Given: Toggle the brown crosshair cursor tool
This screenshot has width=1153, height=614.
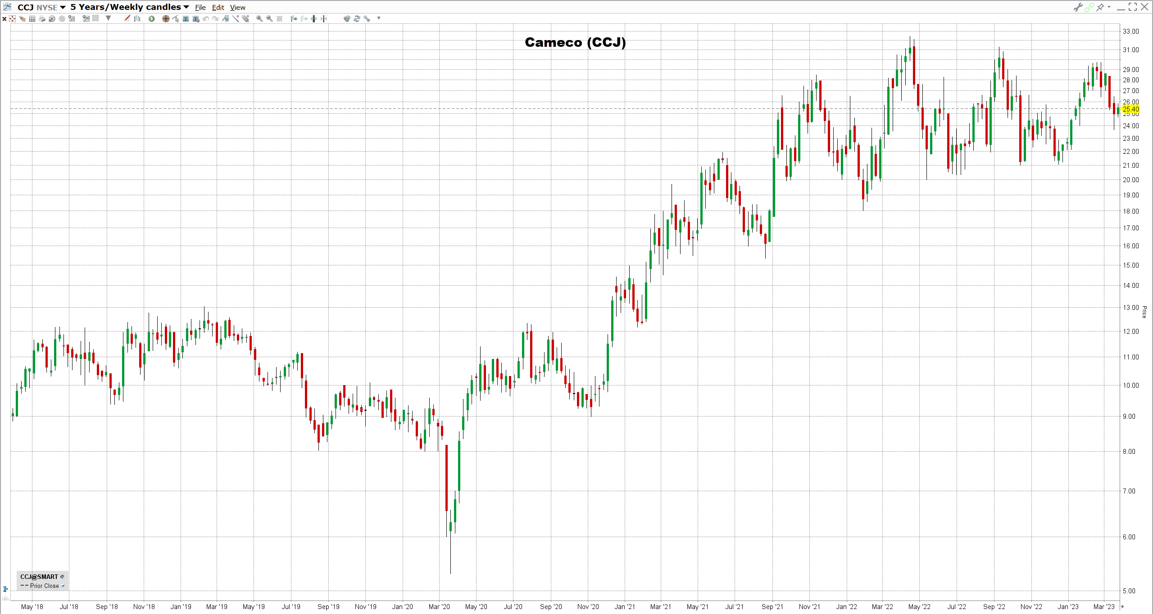Looking at the screenshot, I should click(166, 18).
